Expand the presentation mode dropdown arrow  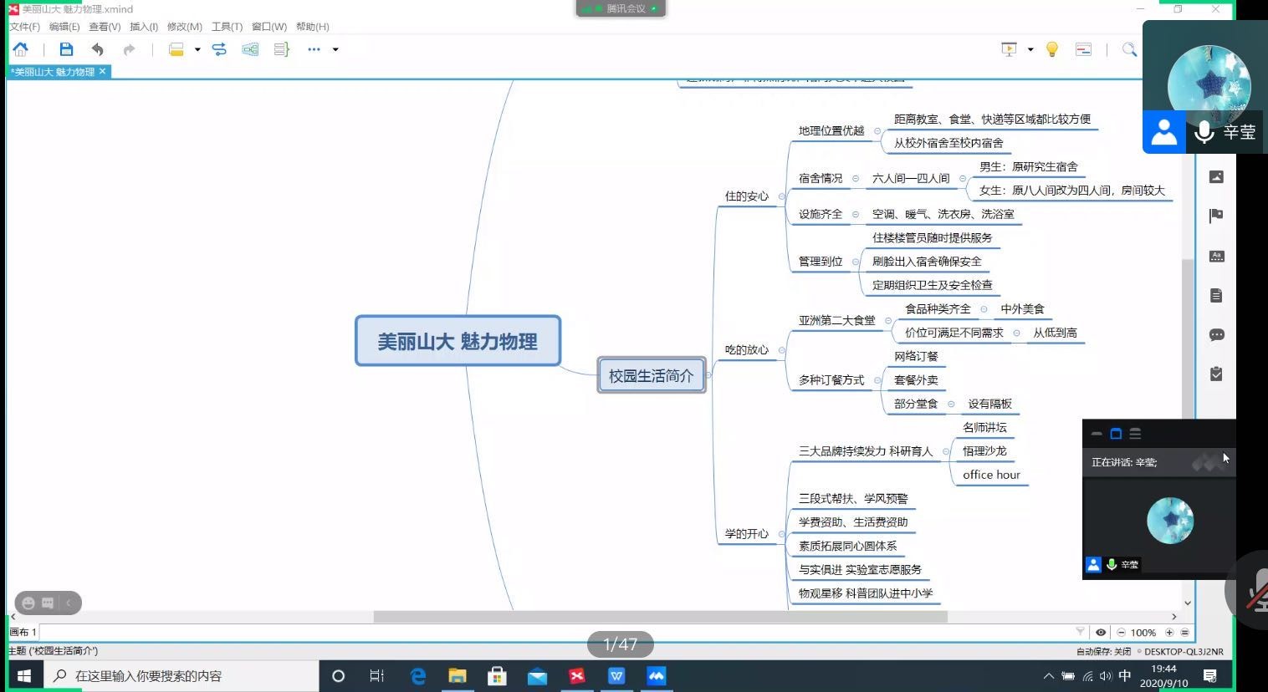coord(1030,49)
